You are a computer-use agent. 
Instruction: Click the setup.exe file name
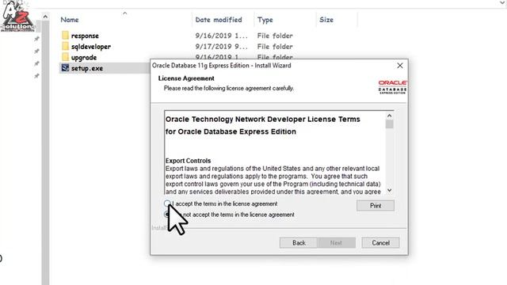pyautogui.click(x=87, y=68)
